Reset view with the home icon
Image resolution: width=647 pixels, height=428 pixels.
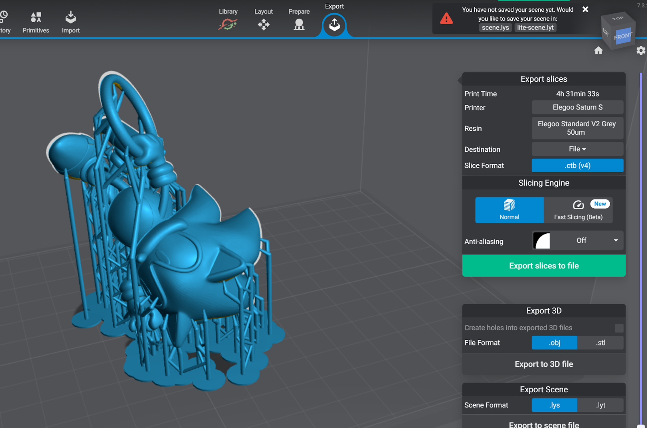(x=598, y=51)
